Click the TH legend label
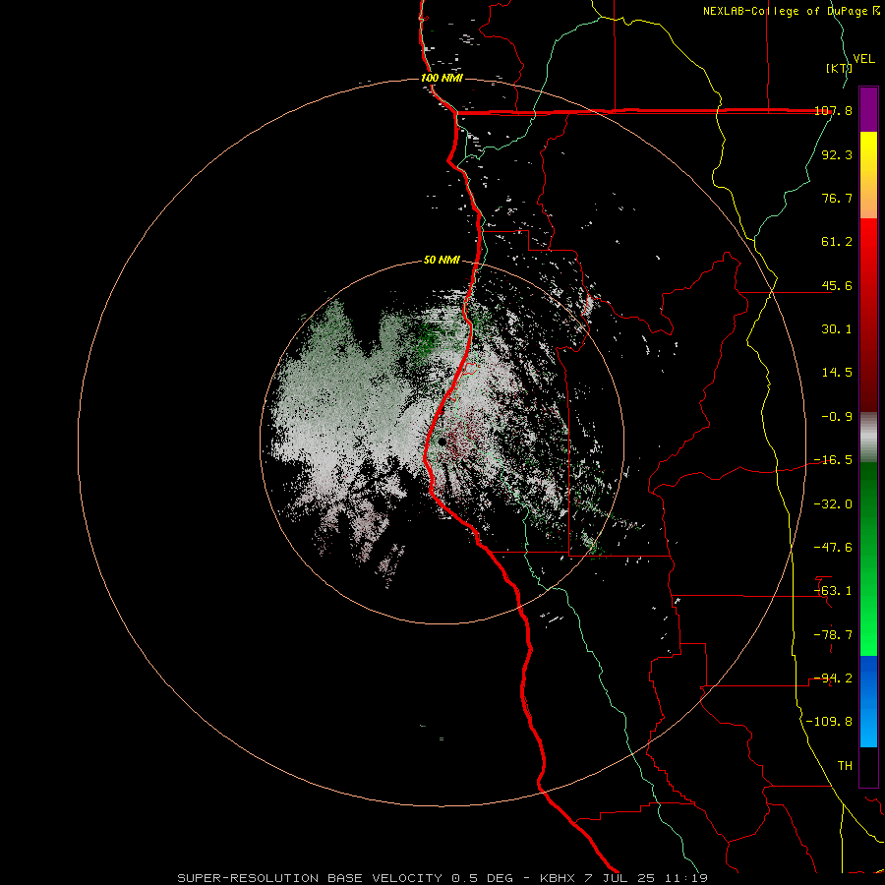Viewport: 885px width, 885px height. coord(845,766)
